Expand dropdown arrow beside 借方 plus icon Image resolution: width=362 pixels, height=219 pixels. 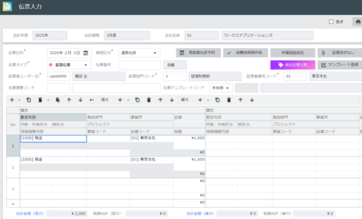[x=128, y=100]
